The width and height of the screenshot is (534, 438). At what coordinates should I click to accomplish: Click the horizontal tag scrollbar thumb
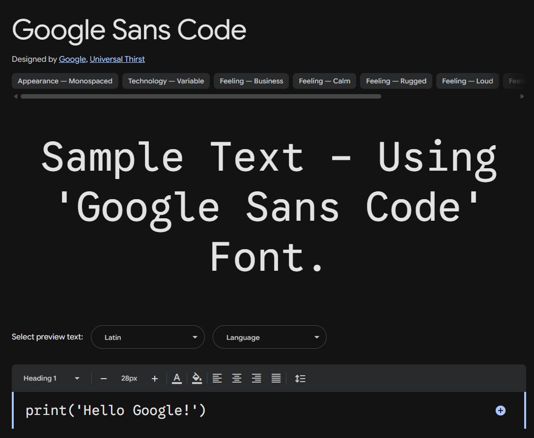pyautogui.click(x=201, y=96)
